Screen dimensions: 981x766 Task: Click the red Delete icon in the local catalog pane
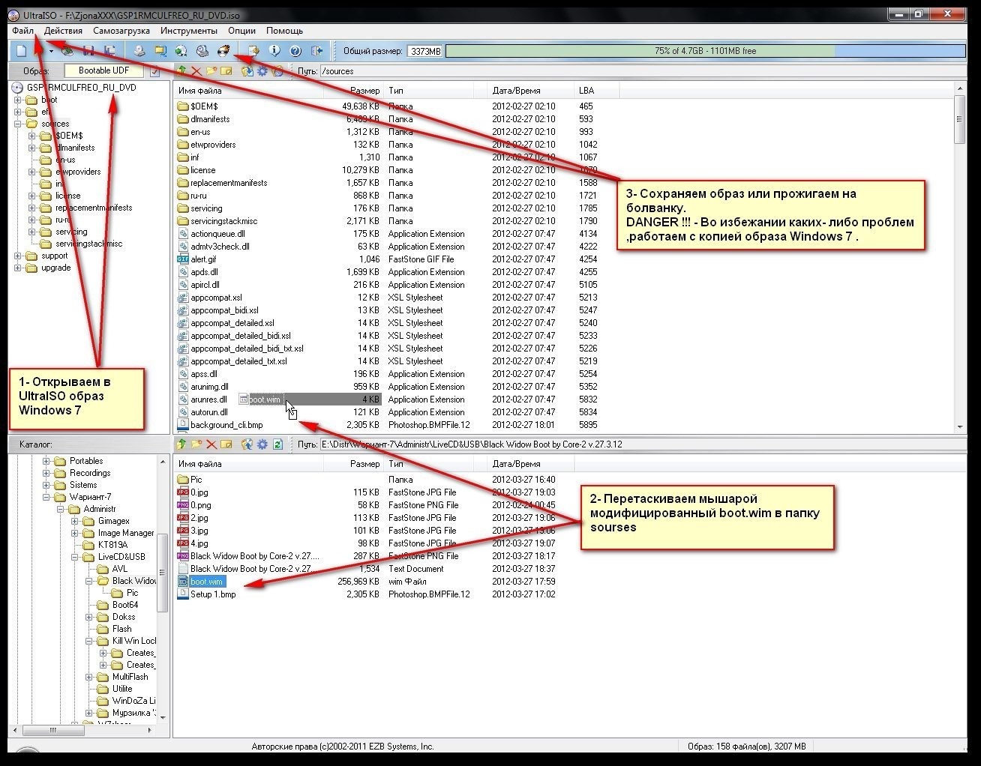tap(211, 444)
